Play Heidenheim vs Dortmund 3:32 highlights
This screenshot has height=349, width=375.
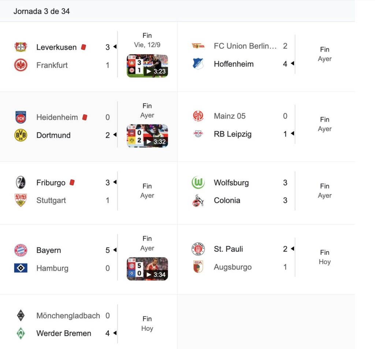(x=147, y=136)
